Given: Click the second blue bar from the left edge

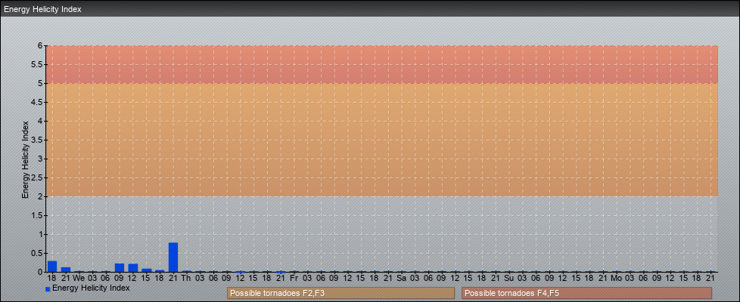Looking at the screenshot, I should coord(66,270).
